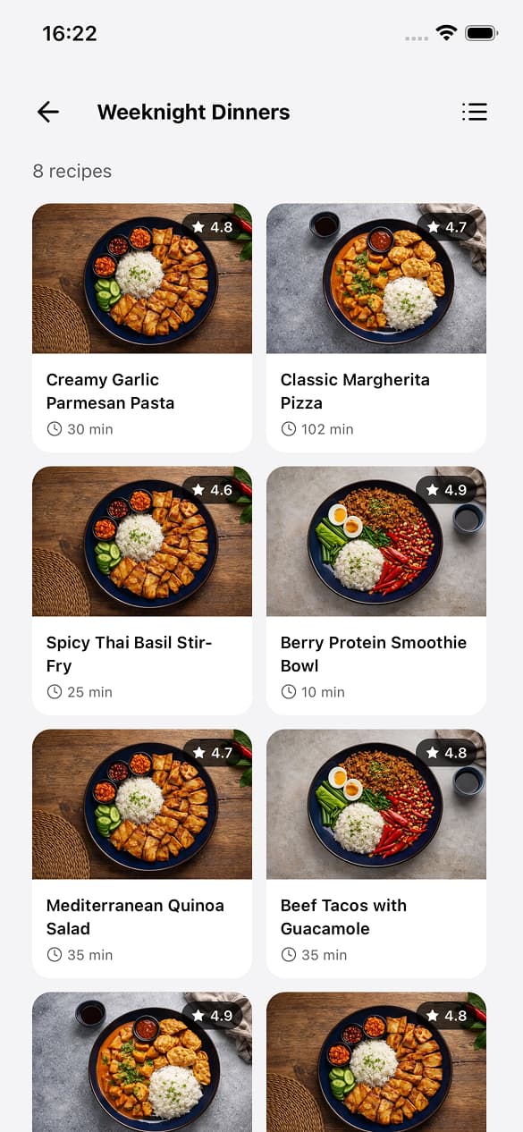Screen dimensions: 523x1132
Task: Tap the back arrow icon
Action: (x=47, y=112)
